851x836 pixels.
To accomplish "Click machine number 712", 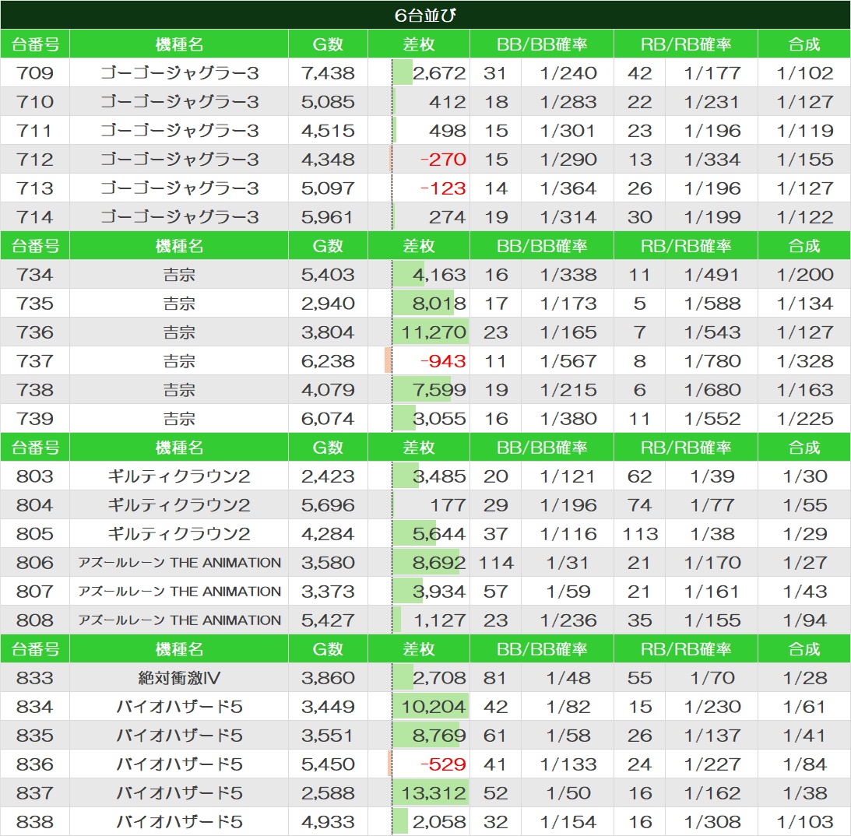I will (35, 159).
